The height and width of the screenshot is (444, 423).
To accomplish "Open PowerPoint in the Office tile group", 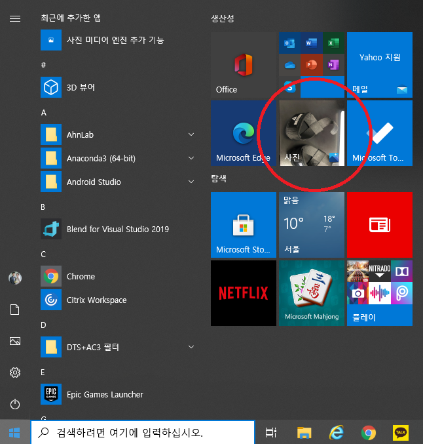I will [x=311, y=65].
